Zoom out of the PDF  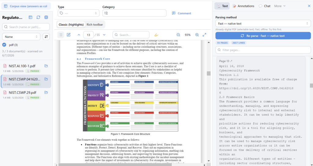click(178, 35)
